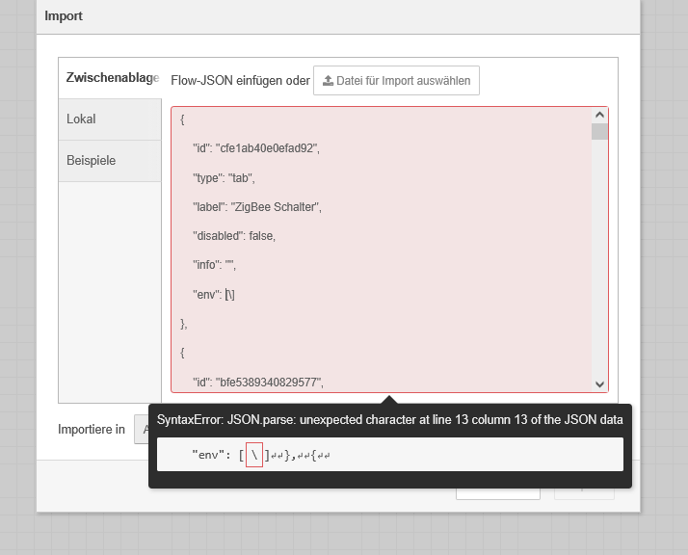Open the Lokal tab
The image size is (688, 555).
click(x=109, y=119)
